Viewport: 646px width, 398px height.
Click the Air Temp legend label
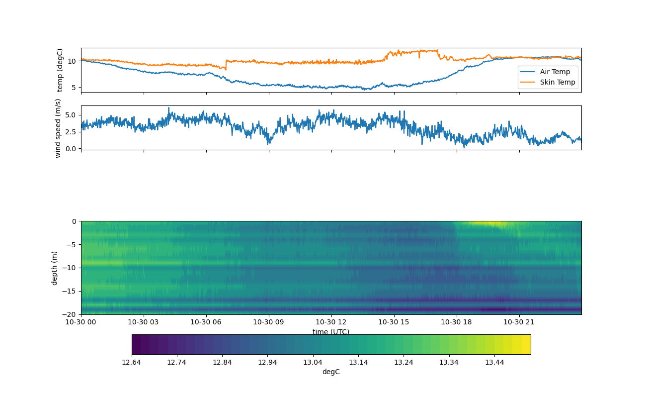point(555,72)
